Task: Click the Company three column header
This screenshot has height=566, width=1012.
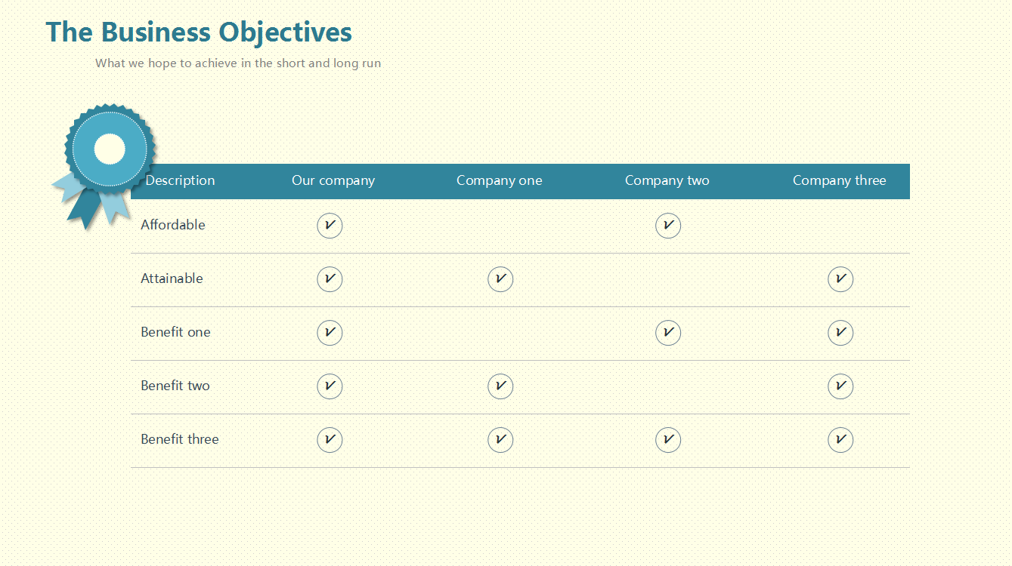Action: [x=839, y=180]
